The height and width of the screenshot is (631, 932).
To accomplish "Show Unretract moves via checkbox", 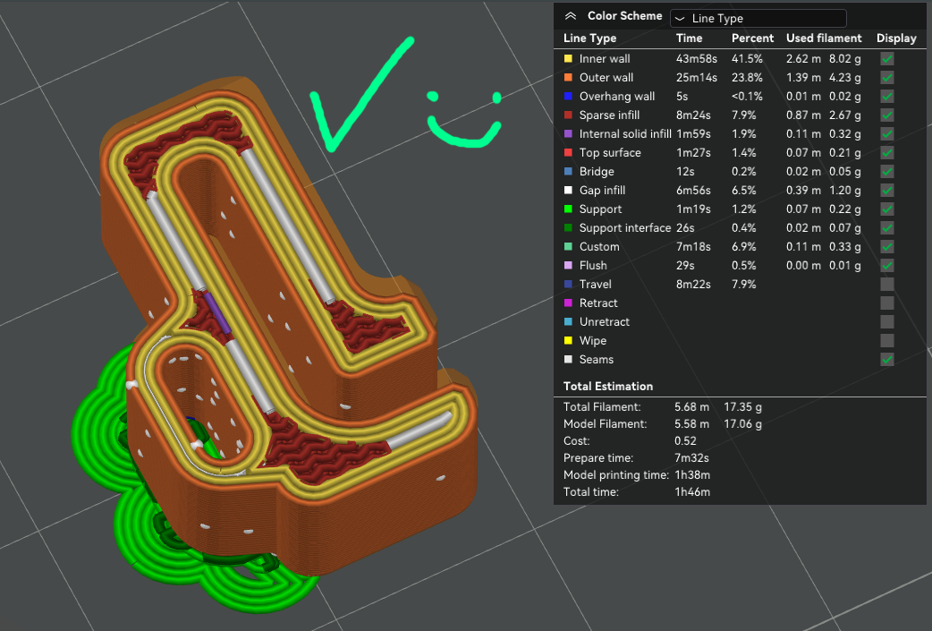I will [886, 321].
